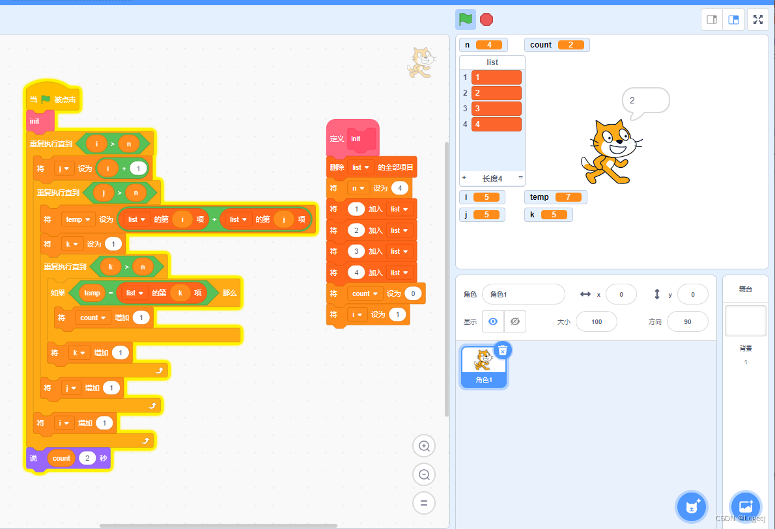Click the j variable monitor
This screenshot has width=775, height=529.
[482, 214]
